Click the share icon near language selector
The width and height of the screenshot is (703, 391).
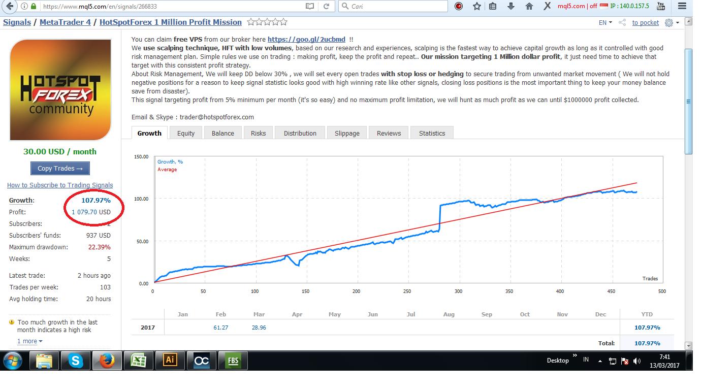(x=622, y=22)
